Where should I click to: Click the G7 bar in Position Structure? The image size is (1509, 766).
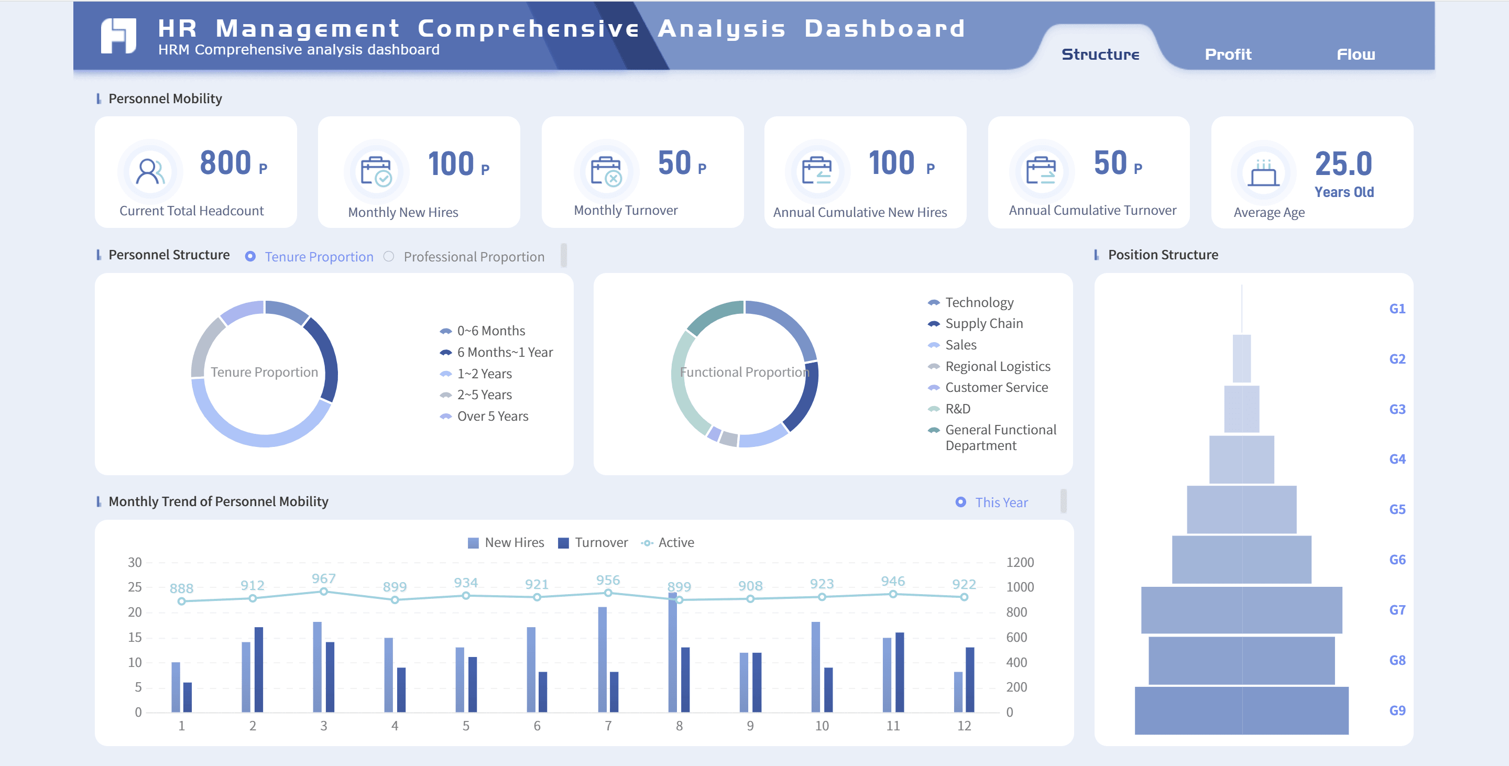(1241, 610)
